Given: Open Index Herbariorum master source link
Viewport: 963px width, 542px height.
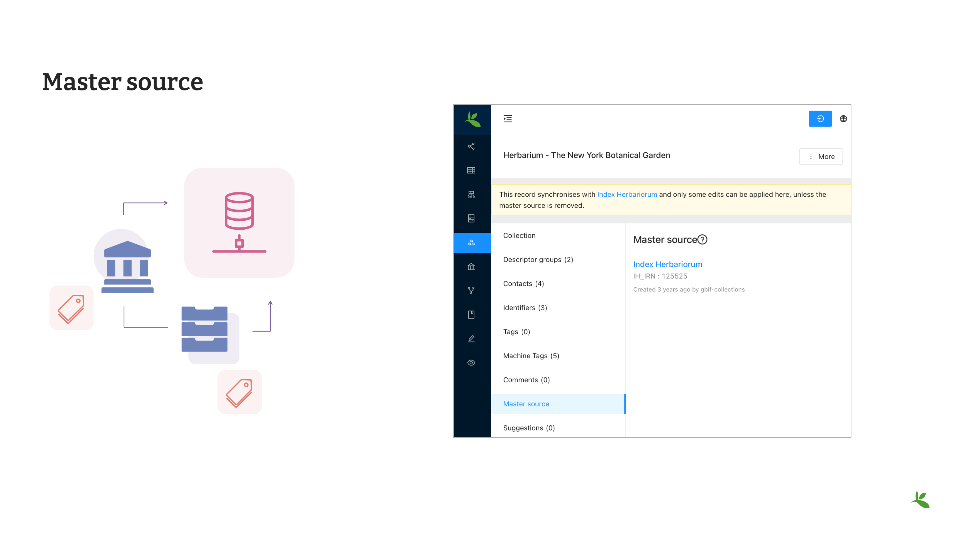Looking at the screenshot, I should [x=668, y=264].
